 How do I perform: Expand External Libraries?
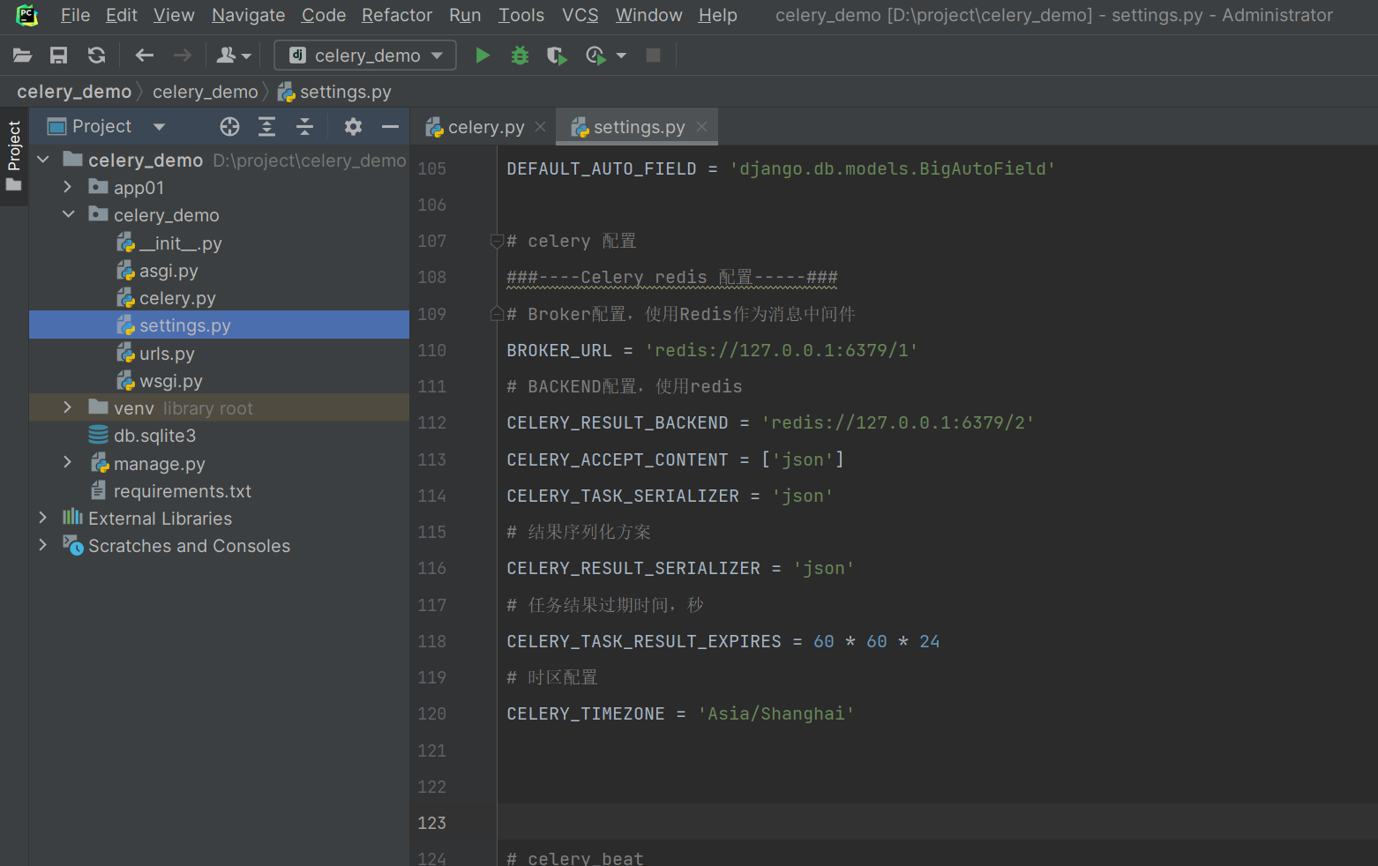42,518
